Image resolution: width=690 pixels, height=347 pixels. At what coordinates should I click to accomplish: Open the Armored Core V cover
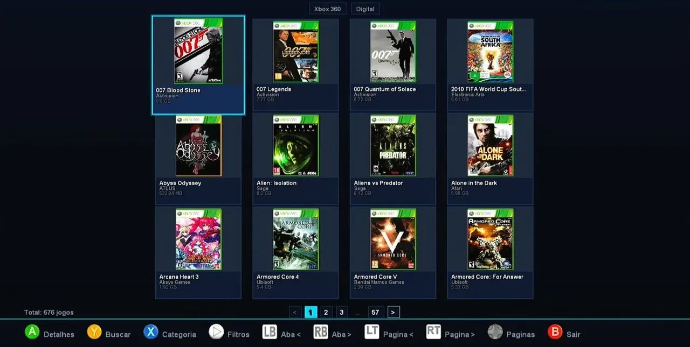tap(393, 239)
